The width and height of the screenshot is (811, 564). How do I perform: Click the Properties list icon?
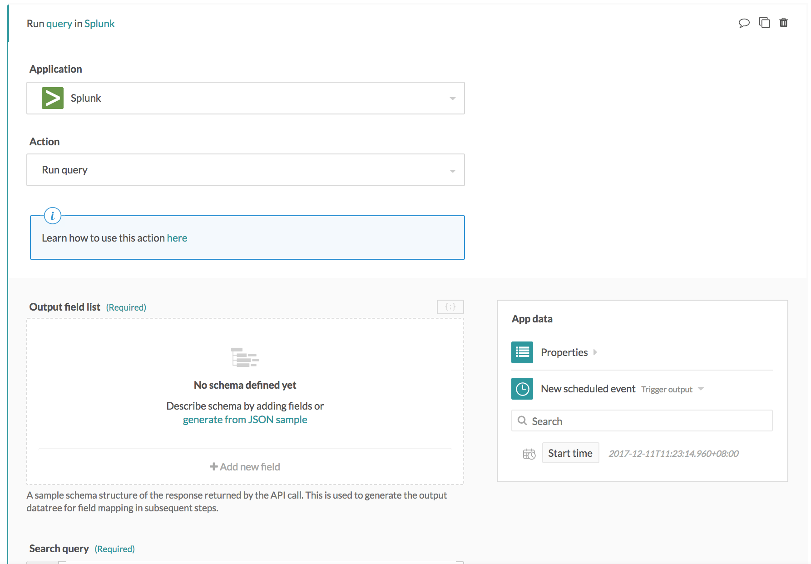(x=522, y=352)
